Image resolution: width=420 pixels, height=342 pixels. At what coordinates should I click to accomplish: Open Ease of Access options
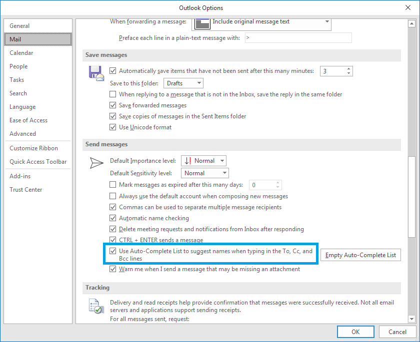tap(38, 120)
